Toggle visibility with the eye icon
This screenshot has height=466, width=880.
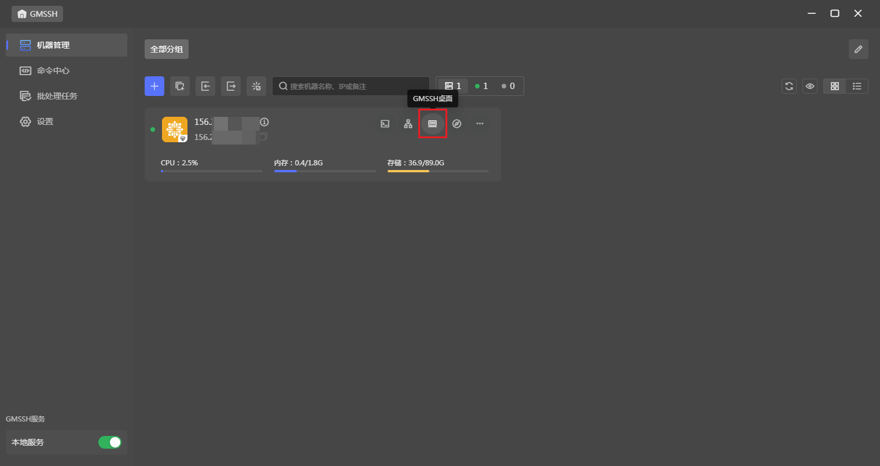click(x=809, y=86)
